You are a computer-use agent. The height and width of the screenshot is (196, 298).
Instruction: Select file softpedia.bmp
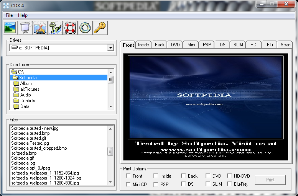24,153
